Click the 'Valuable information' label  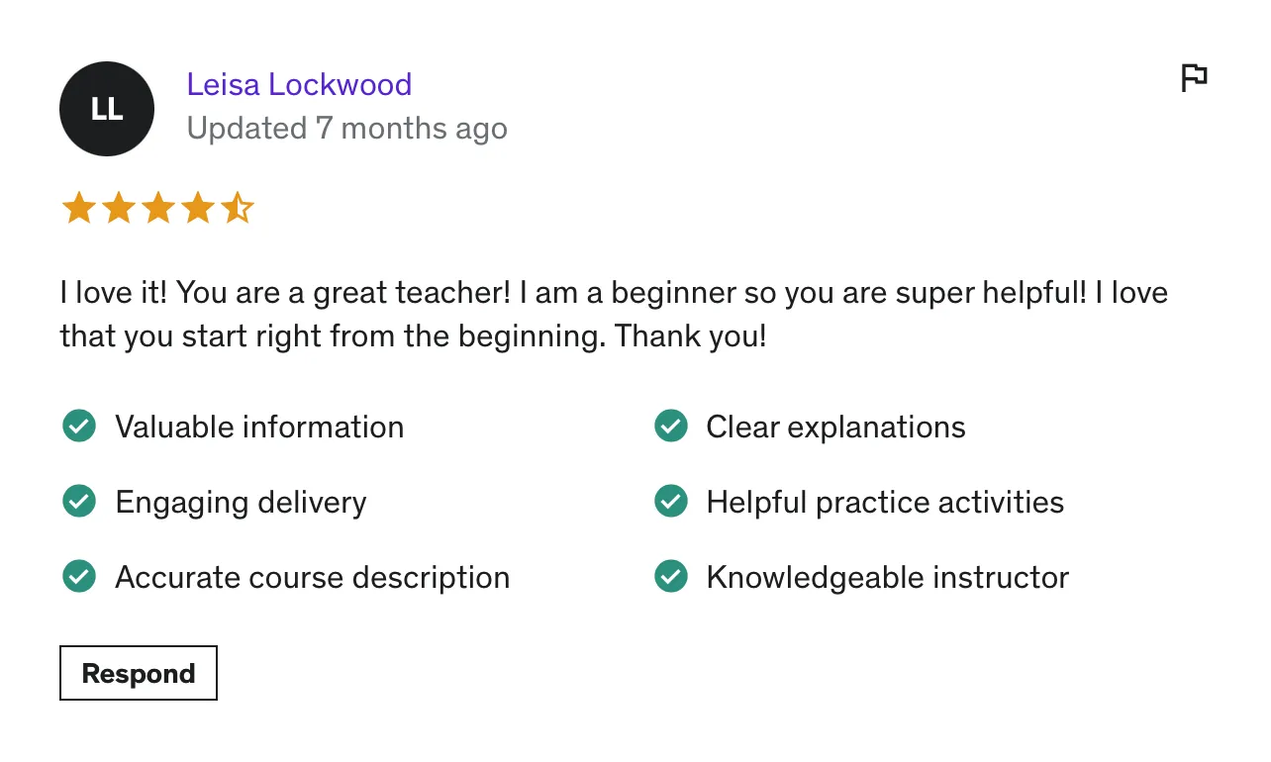(x=259, y=427)
